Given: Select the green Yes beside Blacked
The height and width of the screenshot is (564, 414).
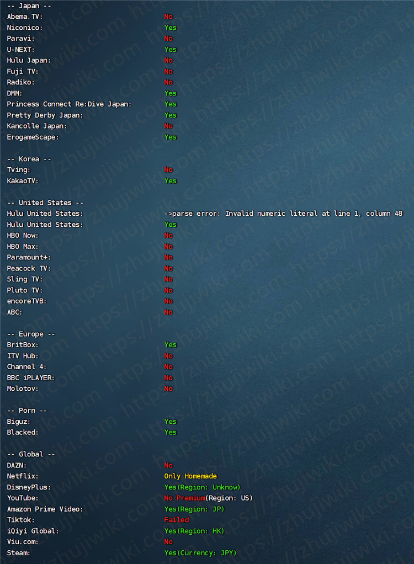Looking at the screenshot, I should click(x=171, y=432).
